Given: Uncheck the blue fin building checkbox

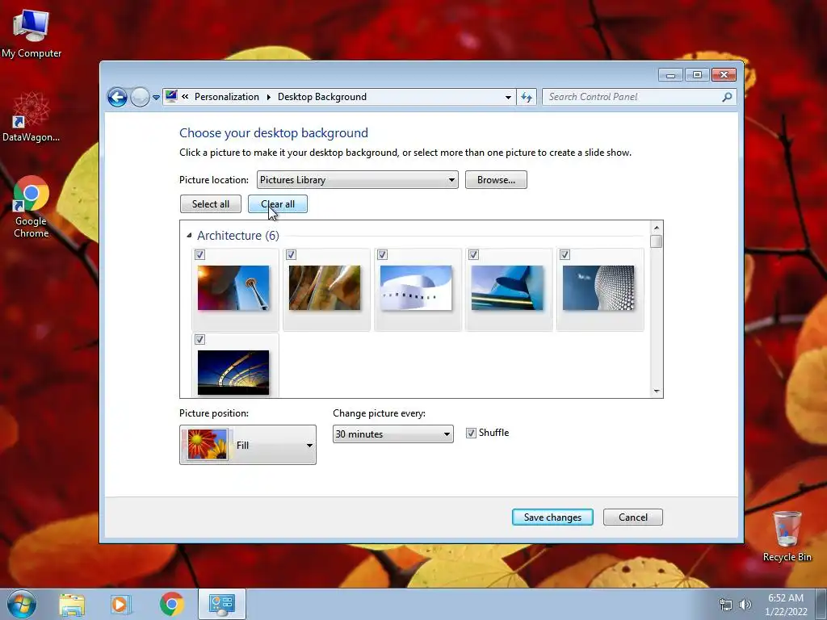Looking at the screenshot, I should tap(473, 255).
